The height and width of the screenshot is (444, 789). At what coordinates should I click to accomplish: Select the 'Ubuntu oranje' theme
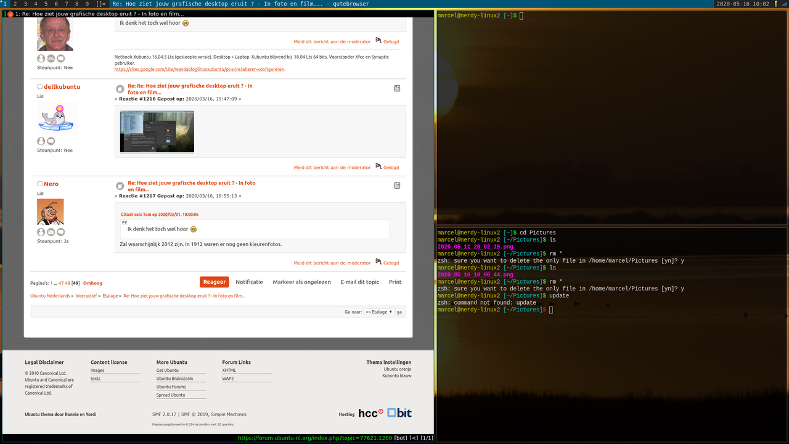click(x=397, y=369)
